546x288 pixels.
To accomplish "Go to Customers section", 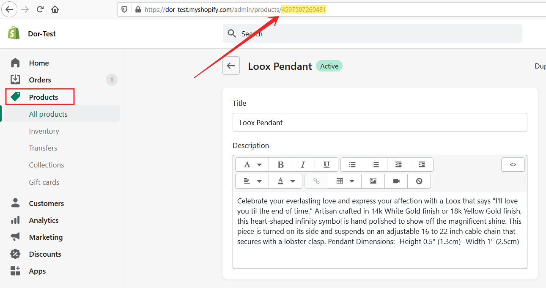I will [46, 203].
